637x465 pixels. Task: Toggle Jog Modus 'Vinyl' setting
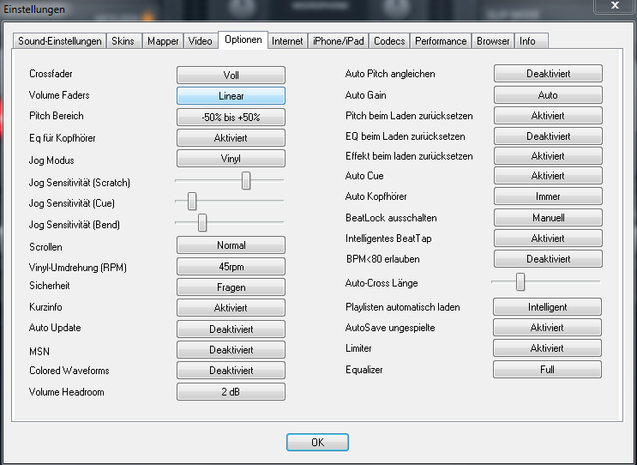[231, 159]
